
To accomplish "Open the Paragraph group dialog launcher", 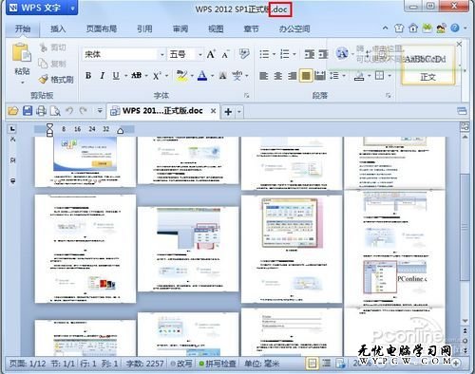I will (x=389, y=95).
